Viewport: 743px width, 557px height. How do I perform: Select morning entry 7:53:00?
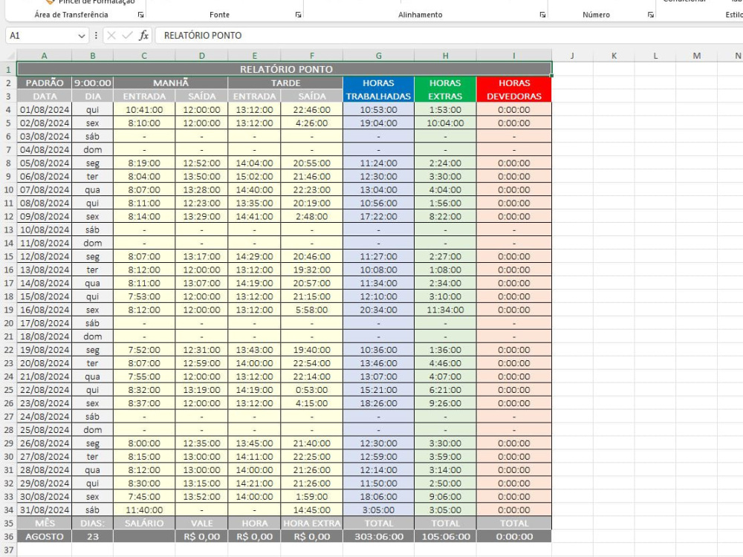144,296
